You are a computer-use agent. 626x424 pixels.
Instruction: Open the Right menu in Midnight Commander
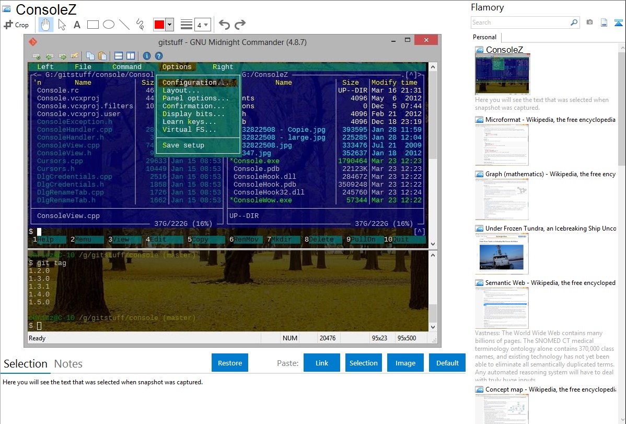(x=223, y=67)
